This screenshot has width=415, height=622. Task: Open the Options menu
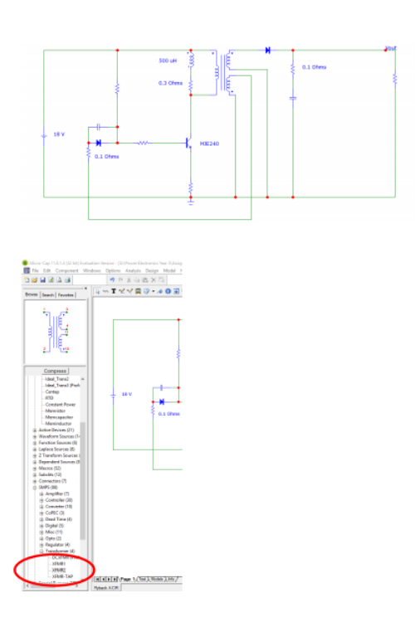113,270
